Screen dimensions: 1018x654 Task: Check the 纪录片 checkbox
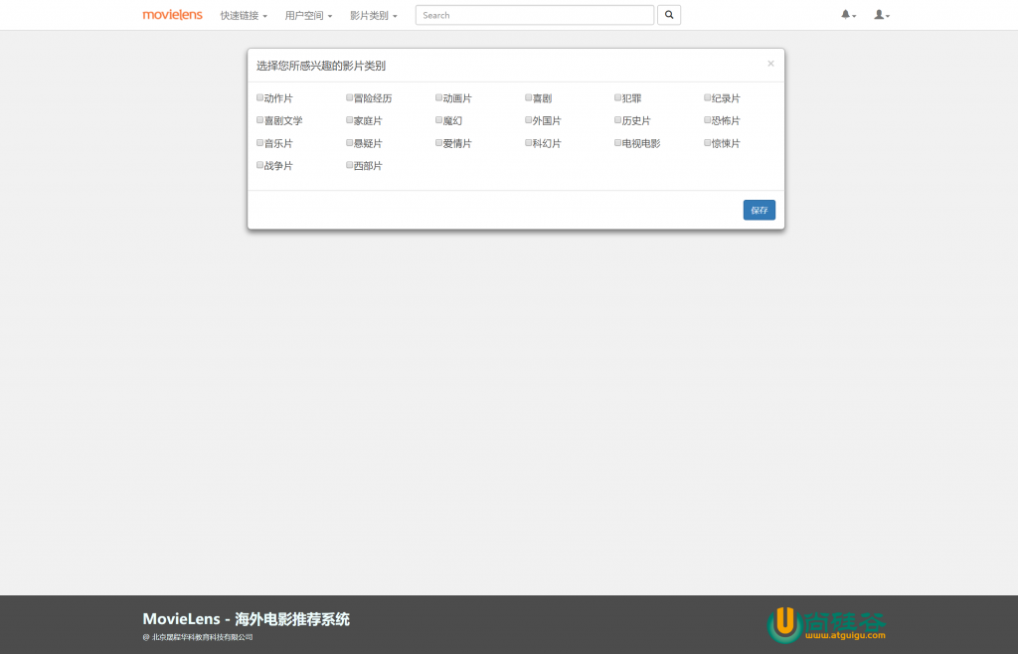tap(708, 98)
